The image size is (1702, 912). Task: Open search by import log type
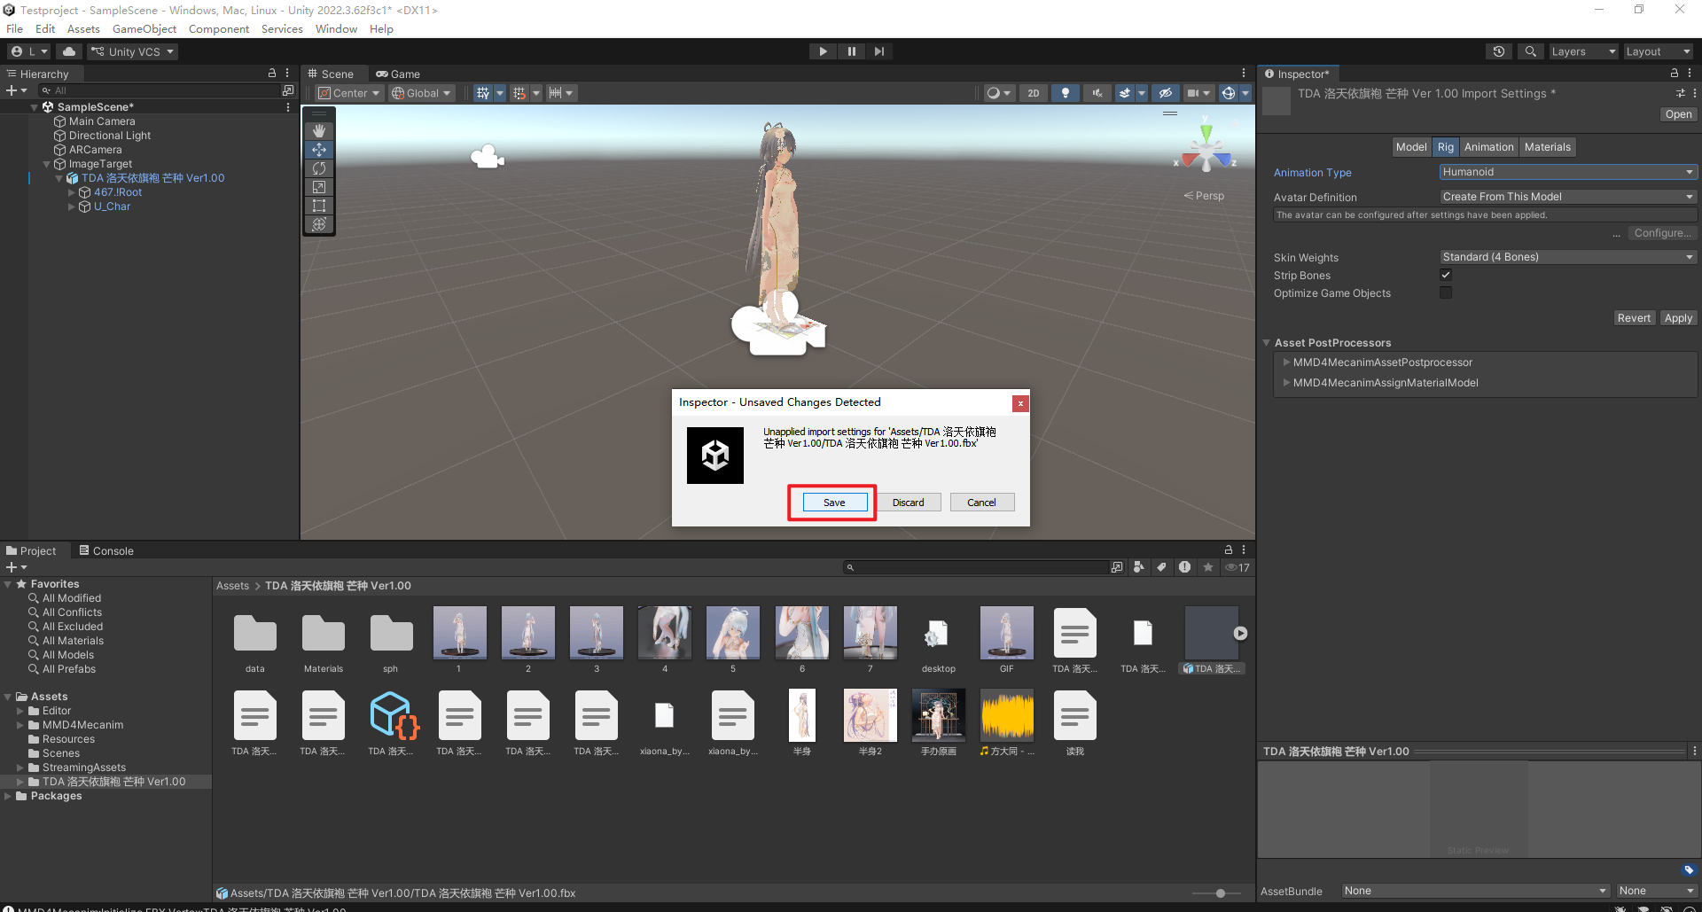[x=1184, y=567]
